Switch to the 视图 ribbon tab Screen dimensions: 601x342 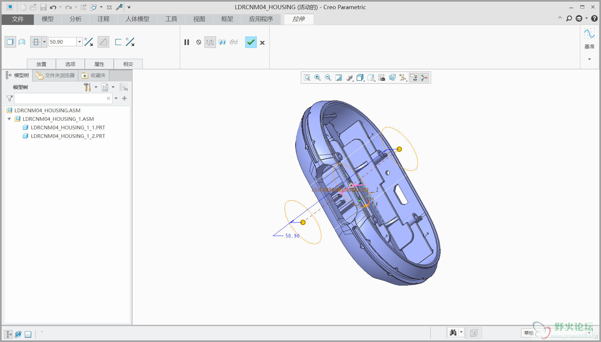(199, 19)
